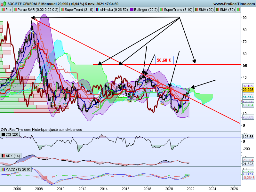Click the ©ProRealTime.com copyright text
This screenshot has height=192, width=256.
(x=16, y=130)
